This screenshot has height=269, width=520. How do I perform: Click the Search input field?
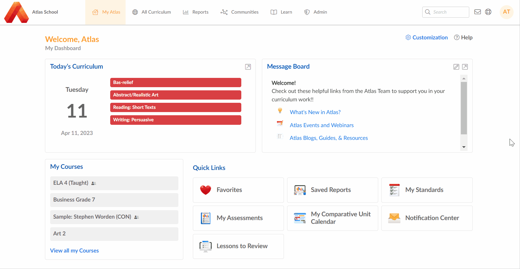(445, 12)
